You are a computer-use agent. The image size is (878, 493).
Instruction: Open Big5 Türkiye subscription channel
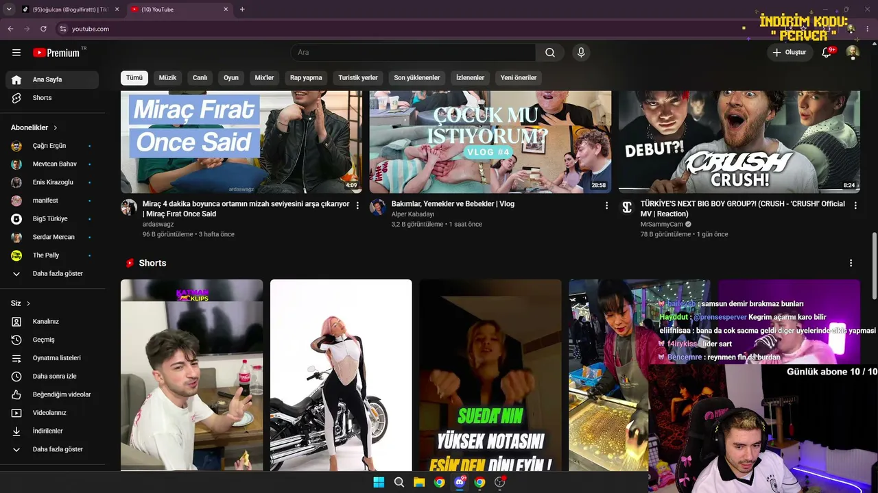click(52, 219)
